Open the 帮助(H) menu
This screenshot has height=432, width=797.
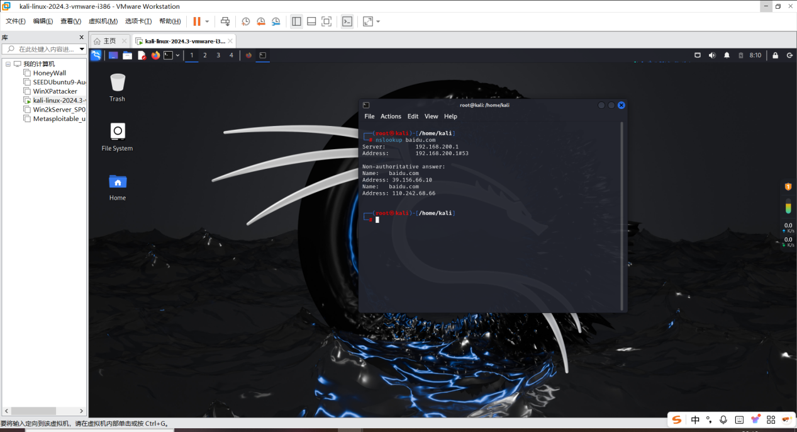170,21
